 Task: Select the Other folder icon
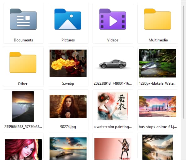pyautogui.click(x=23, y=62)
